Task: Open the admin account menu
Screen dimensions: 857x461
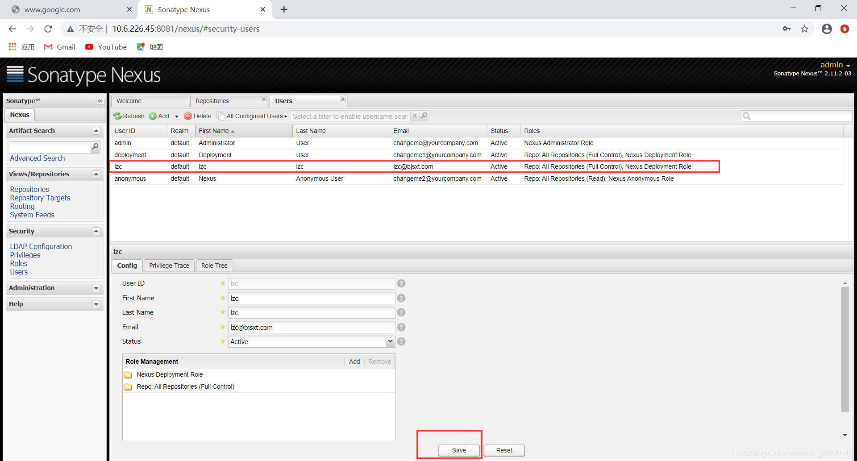Action: (x=835, y=65)
